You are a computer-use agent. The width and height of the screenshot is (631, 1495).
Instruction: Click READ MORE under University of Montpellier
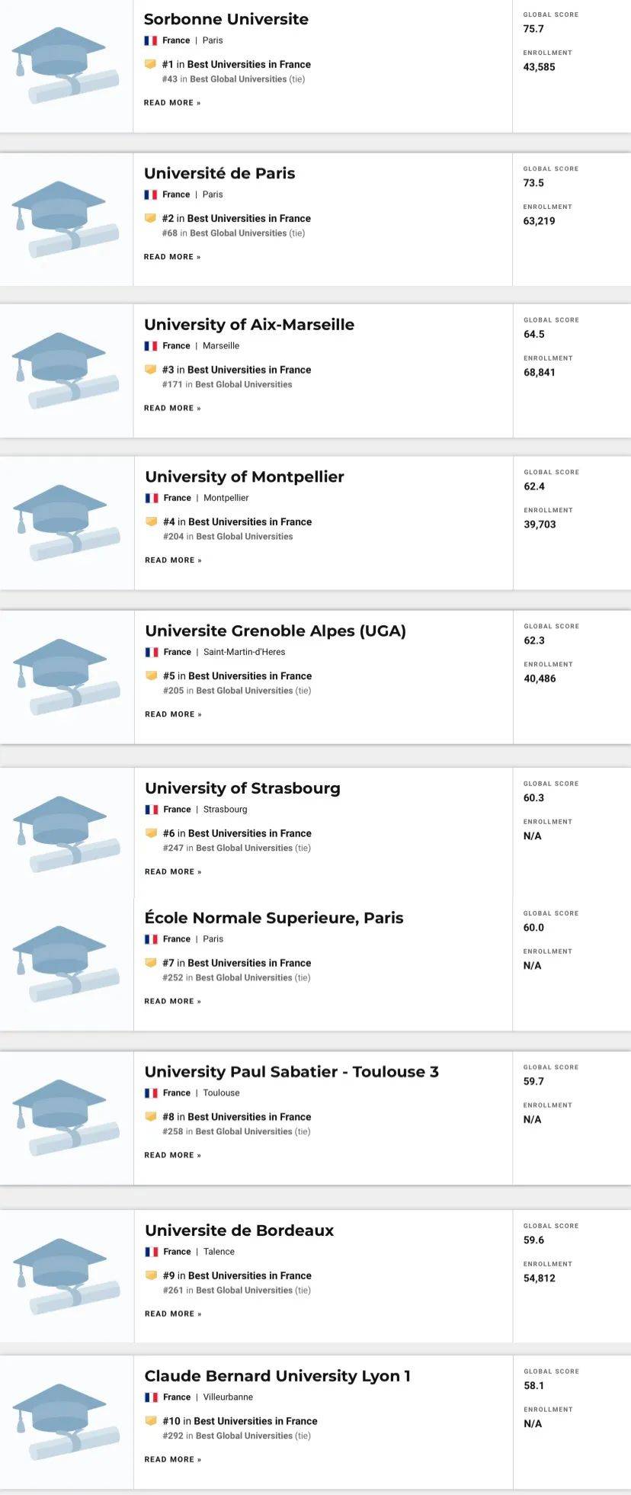pos(173,560)
